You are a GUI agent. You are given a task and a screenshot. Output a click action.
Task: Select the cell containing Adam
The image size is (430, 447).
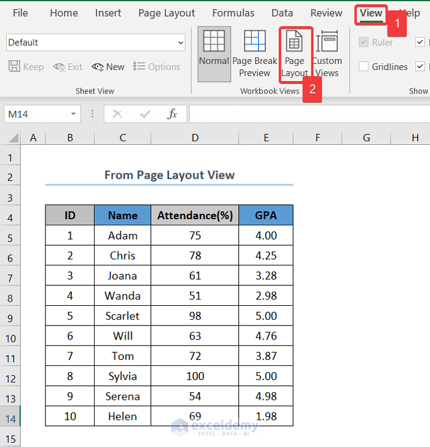tap(123, 236)
